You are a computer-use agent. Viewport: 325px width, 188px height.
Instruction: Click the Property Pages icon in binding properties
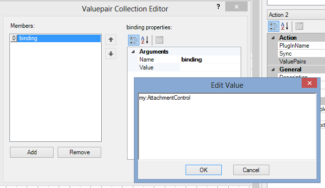[159, 40]
